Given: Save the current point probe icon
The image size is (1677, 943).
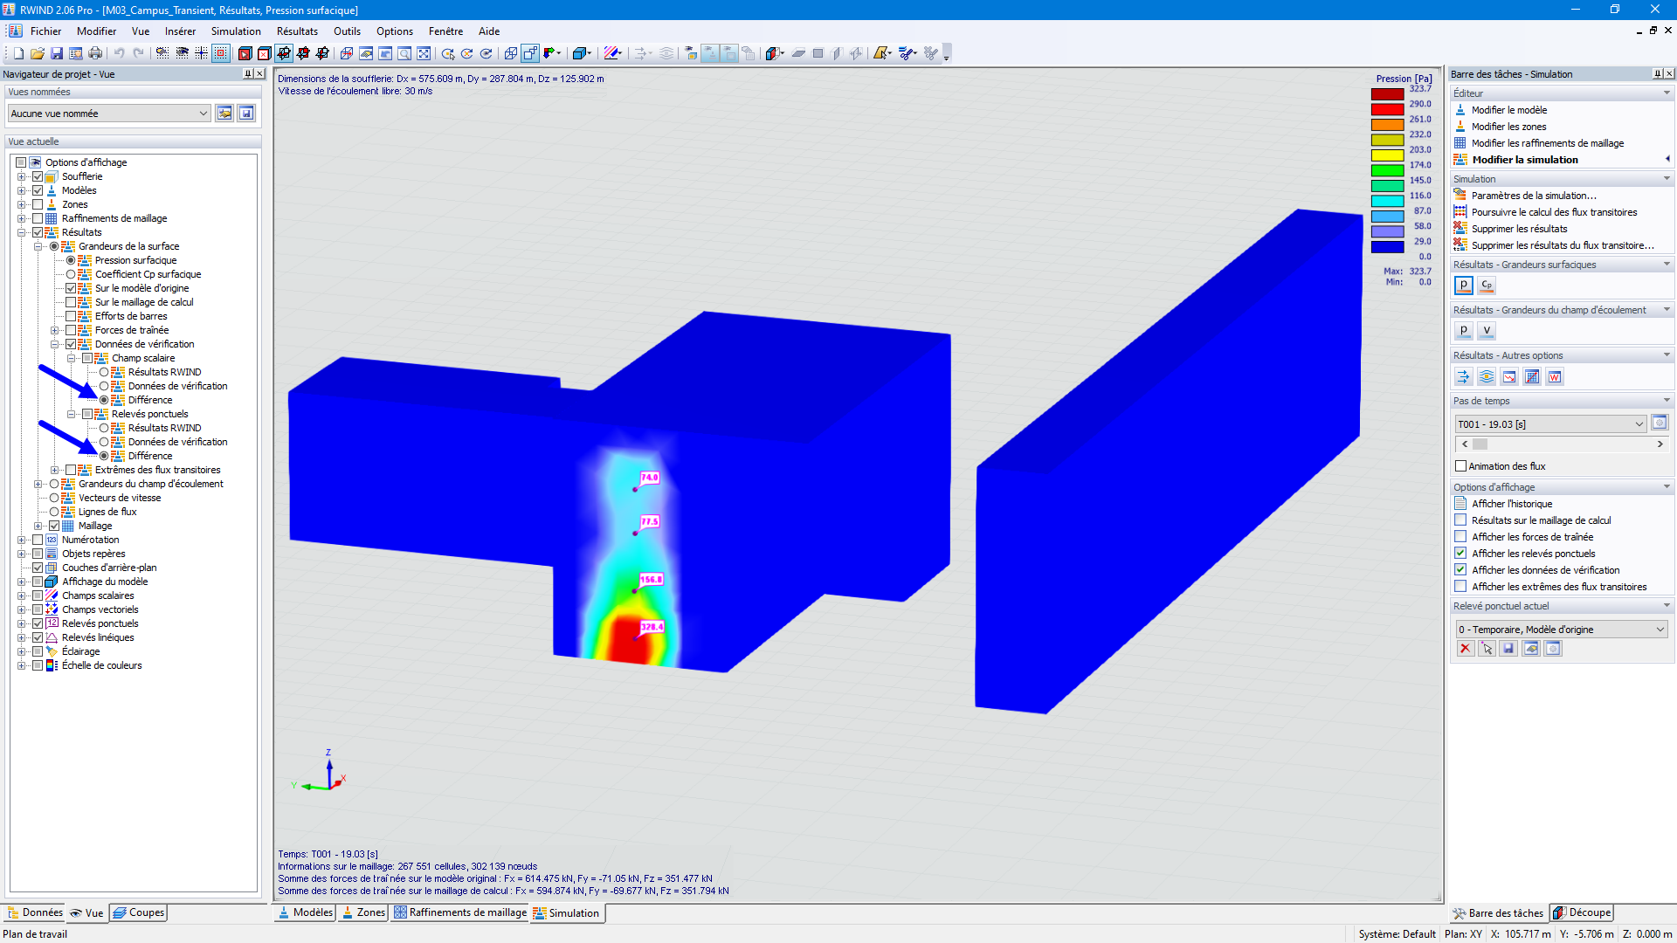Looking at the screenshot, I should pos(1508,649).
